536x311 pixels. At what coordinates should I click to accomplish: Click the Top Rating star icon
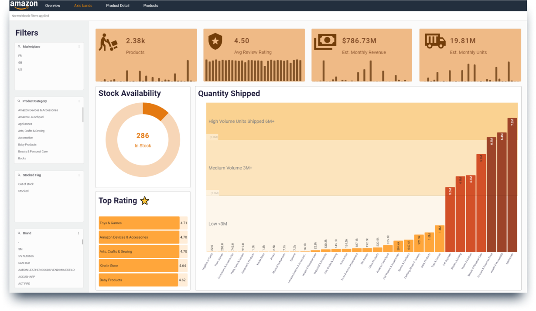(x=145, y=201)
